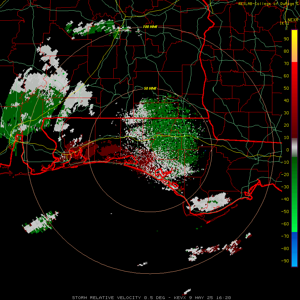Click the blue bottom segment of color bar

coord(294,249)
